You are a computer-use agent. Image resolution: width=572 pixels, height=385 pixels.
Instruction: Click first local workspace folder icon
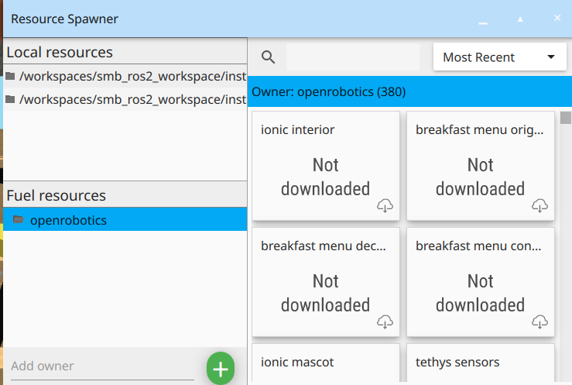tap(10, 76)
